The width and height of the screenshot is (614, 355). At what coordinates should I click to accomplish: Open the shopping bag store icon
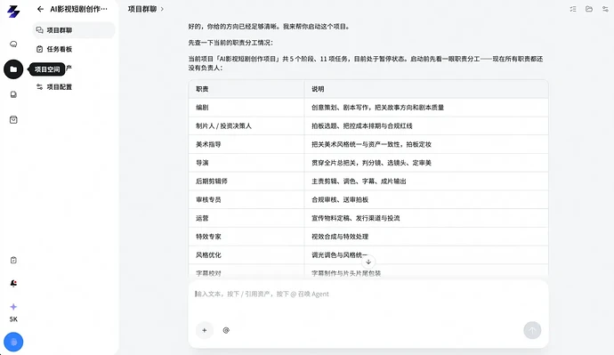pyautogui.click(x=13, y=120)
